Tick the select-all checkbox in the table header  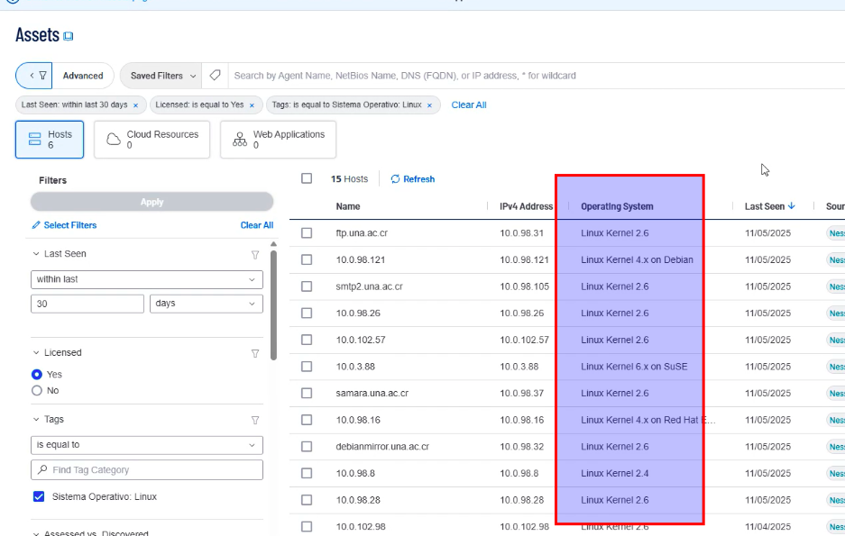307,179
